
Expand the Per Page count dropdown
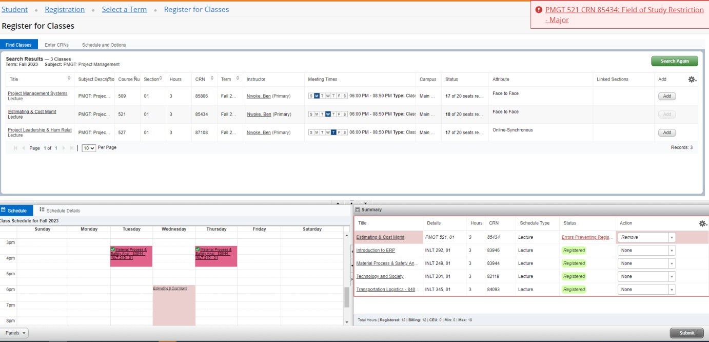point(89,148)
